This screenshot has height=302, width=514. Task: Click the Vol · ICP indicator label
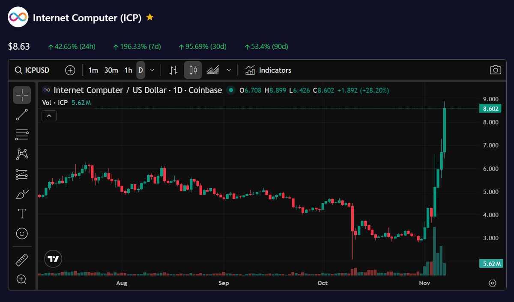[x=55, y=103]
